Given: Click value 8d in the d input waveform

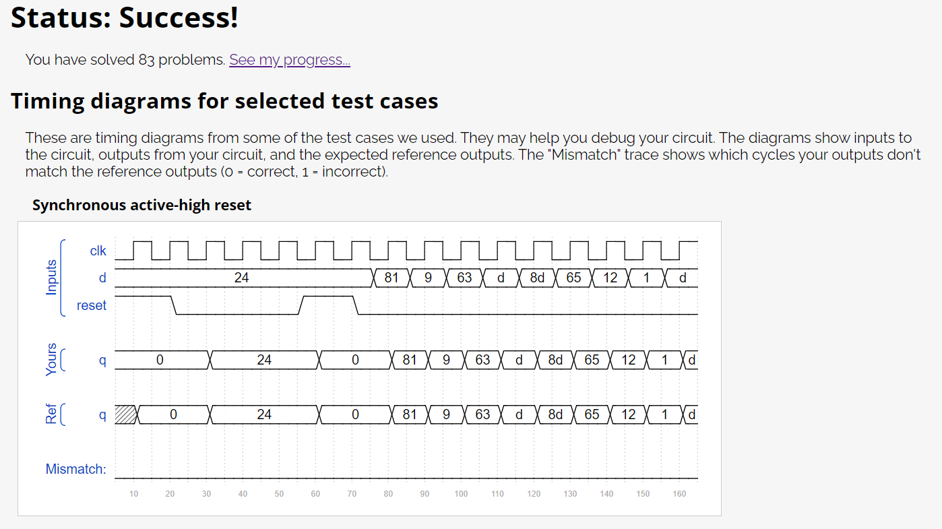Looking at the screenshot, I should pyautogui.click(x=537, y=278).
